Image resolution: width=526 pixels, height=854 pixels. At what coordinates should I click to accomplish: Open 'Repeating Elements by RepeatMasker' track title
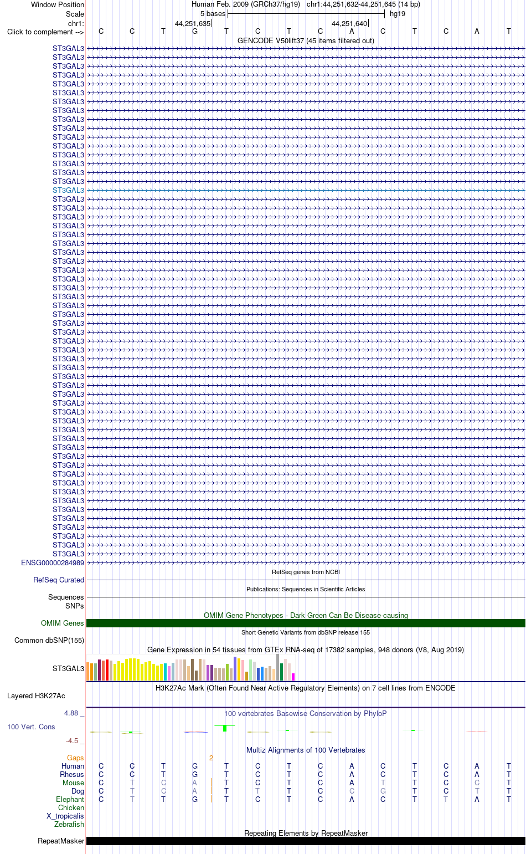(x=306, y=833)
